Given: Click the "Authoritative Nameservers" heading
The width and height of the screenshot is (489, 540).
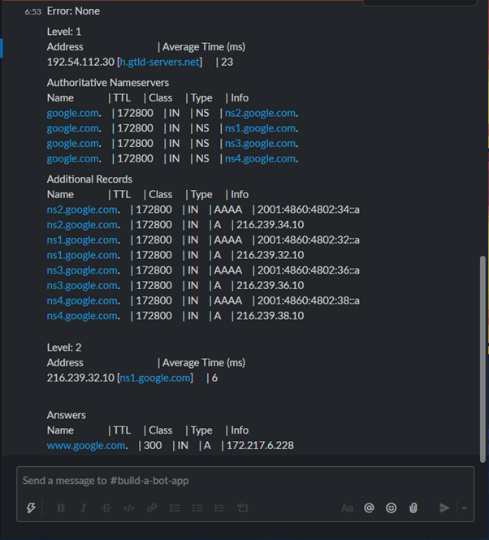Looking at the screenshot, I should coord(108,83).
